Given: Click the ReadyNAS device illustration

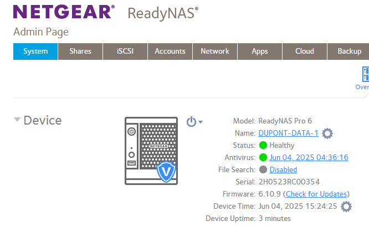Looking at the screenshot, I should pos(151,151).
